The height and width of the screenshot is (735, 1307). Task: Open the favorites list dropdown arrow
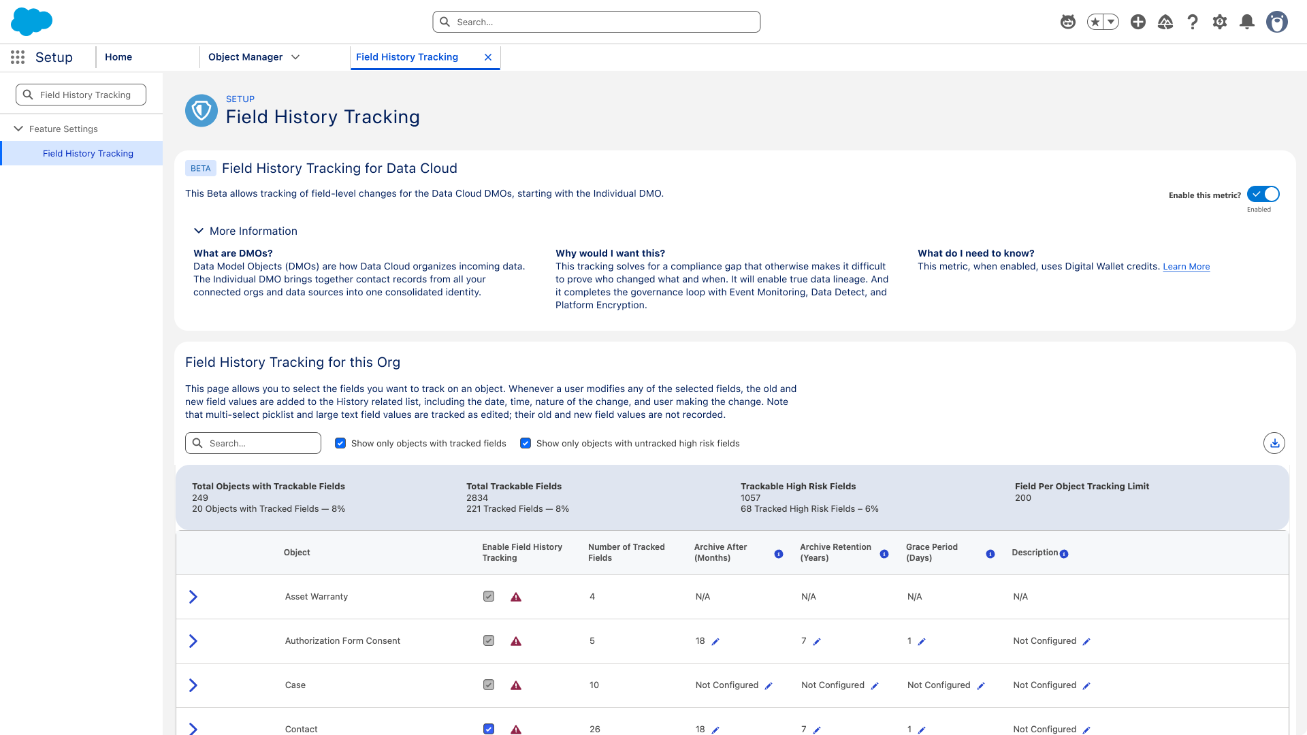[1112, 22]
